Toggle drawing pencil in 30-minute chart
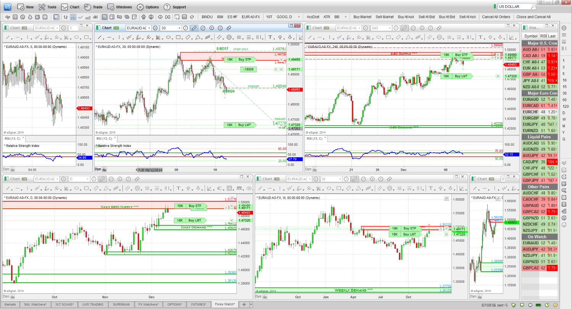Viewport: 572px width, 309px height. [194, 28]
